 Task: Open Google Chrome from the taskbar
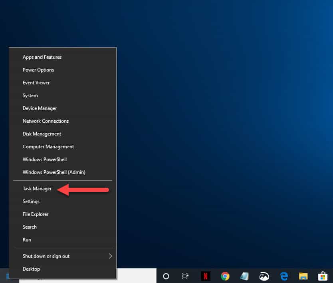coord(225,276)
